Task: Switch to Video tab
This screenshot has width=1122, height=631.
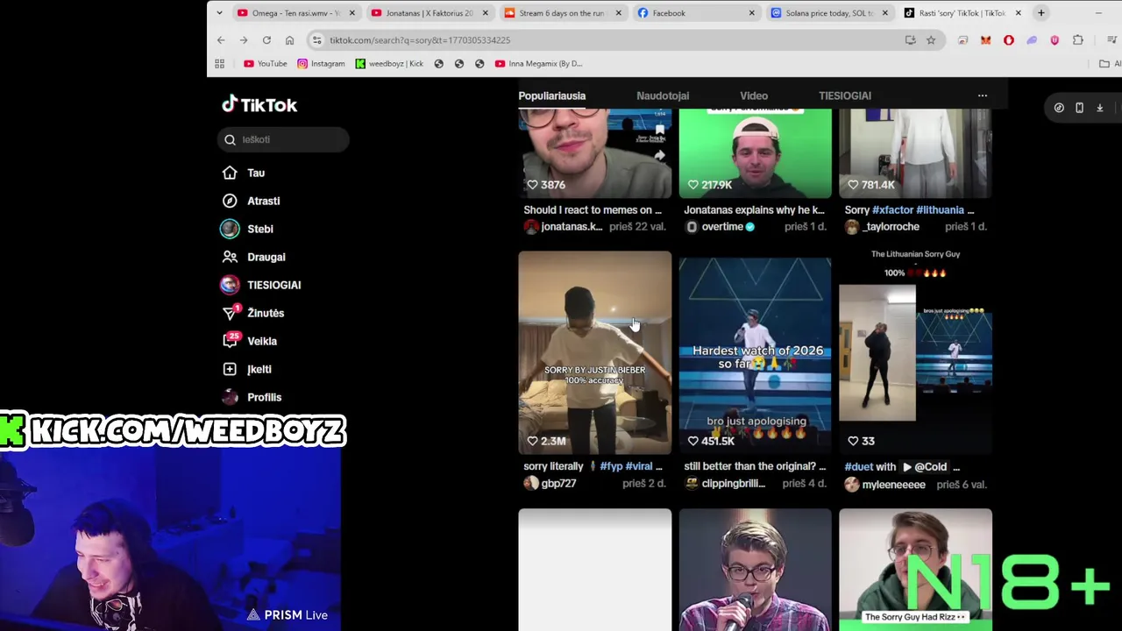Action: coord(754,96)
